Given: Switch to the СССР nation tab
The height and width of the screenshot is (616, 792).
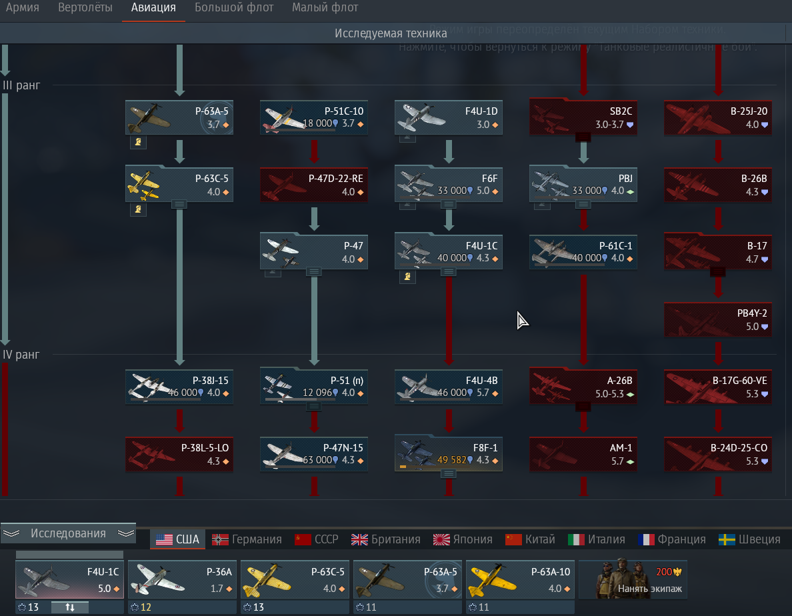Looking at the screenshot, I should 316,539.
